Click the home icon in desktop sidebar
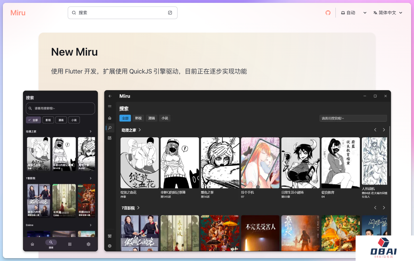 (x=110, y=118)
